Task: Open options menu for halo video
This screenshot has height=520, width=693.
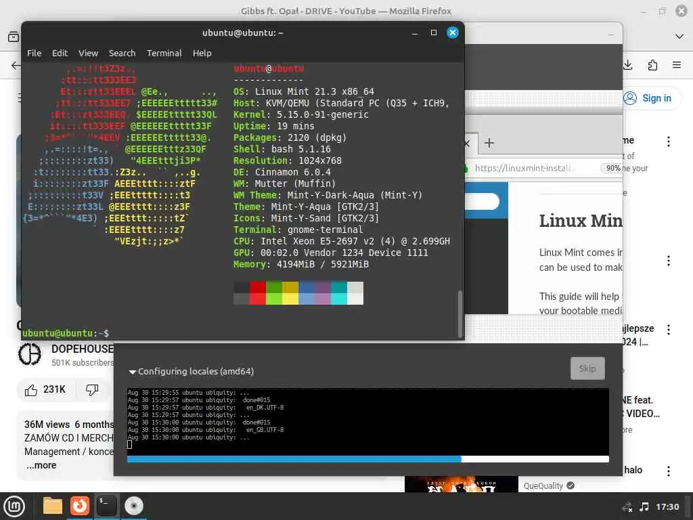Action: coord(668,471)
